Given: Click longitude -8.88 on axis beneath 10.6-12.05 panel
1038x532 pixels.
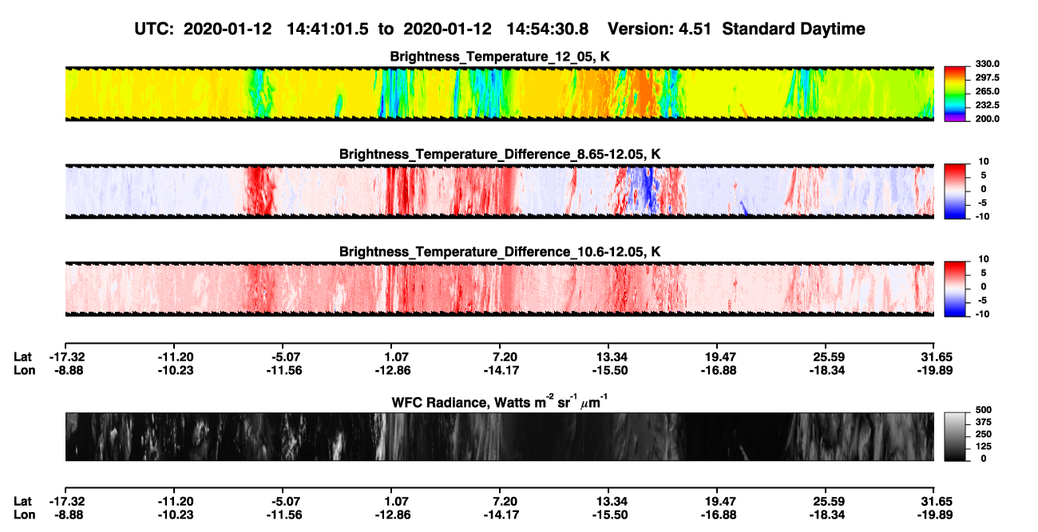Looking at the screenshot, I should click(67, 370).
